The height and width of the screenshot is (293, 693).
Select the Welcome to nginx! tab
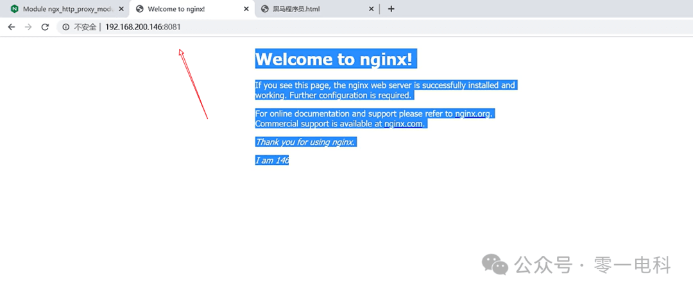coord(193,9)
